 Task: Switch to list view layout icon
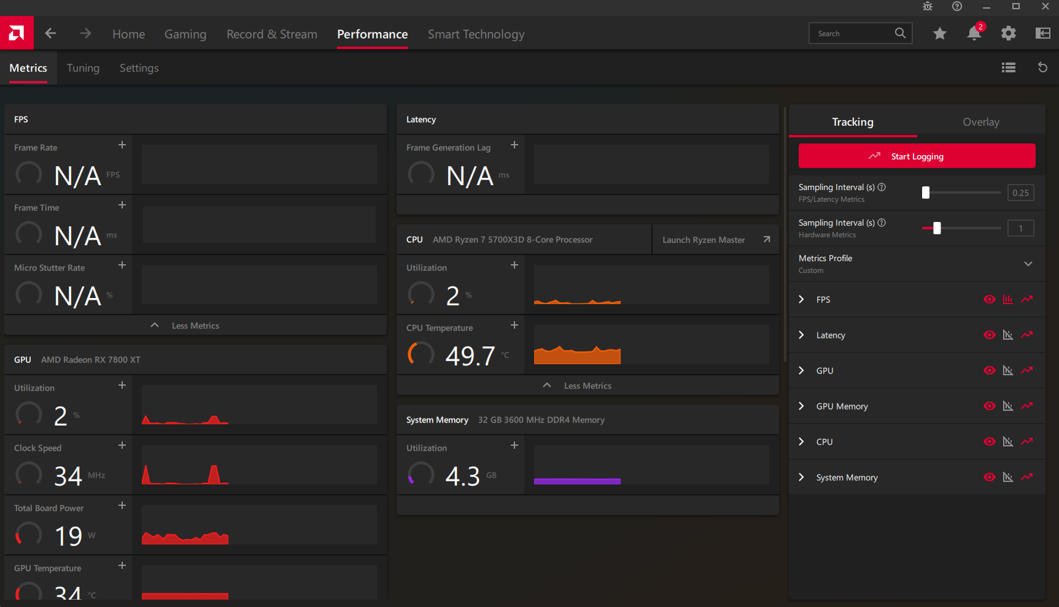pos(1009,67)
